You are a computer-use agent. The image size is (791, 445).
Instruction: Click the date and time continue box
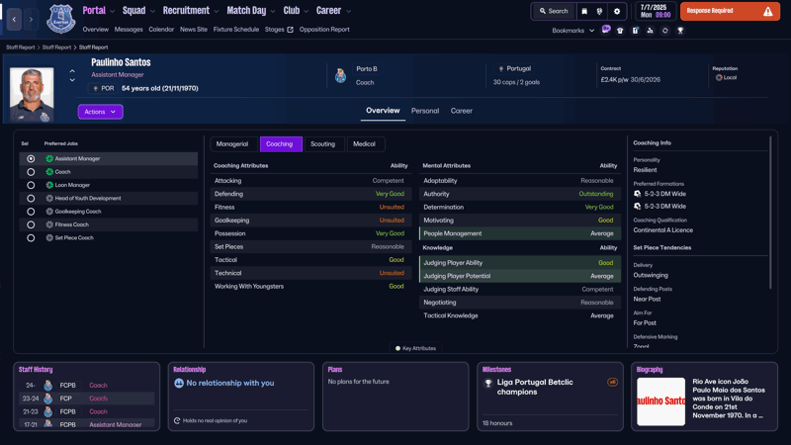click(656, 11)
